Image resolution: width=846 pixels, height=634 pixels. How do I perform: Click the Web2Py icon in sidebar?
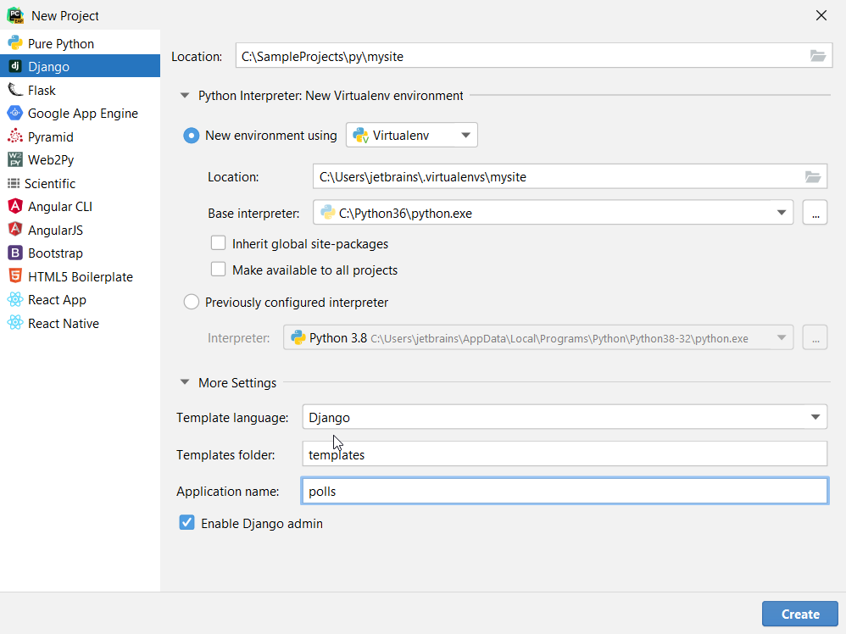click(14, 159)
